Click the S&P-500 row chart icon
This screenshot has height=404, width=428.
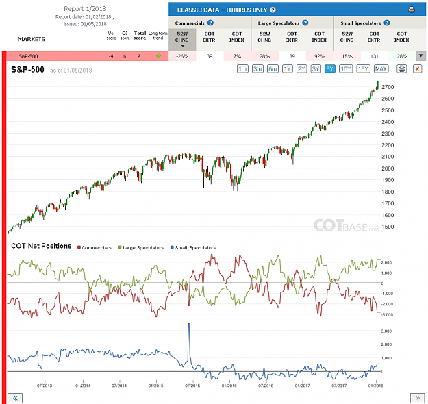(13, 57)
